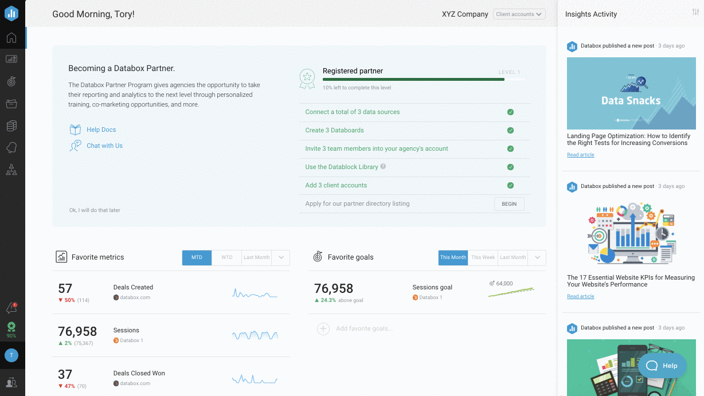This screenshot has width=704, height=396.
Task: Click Databox avatar on first Insights post
Action: tap(572, 46)
